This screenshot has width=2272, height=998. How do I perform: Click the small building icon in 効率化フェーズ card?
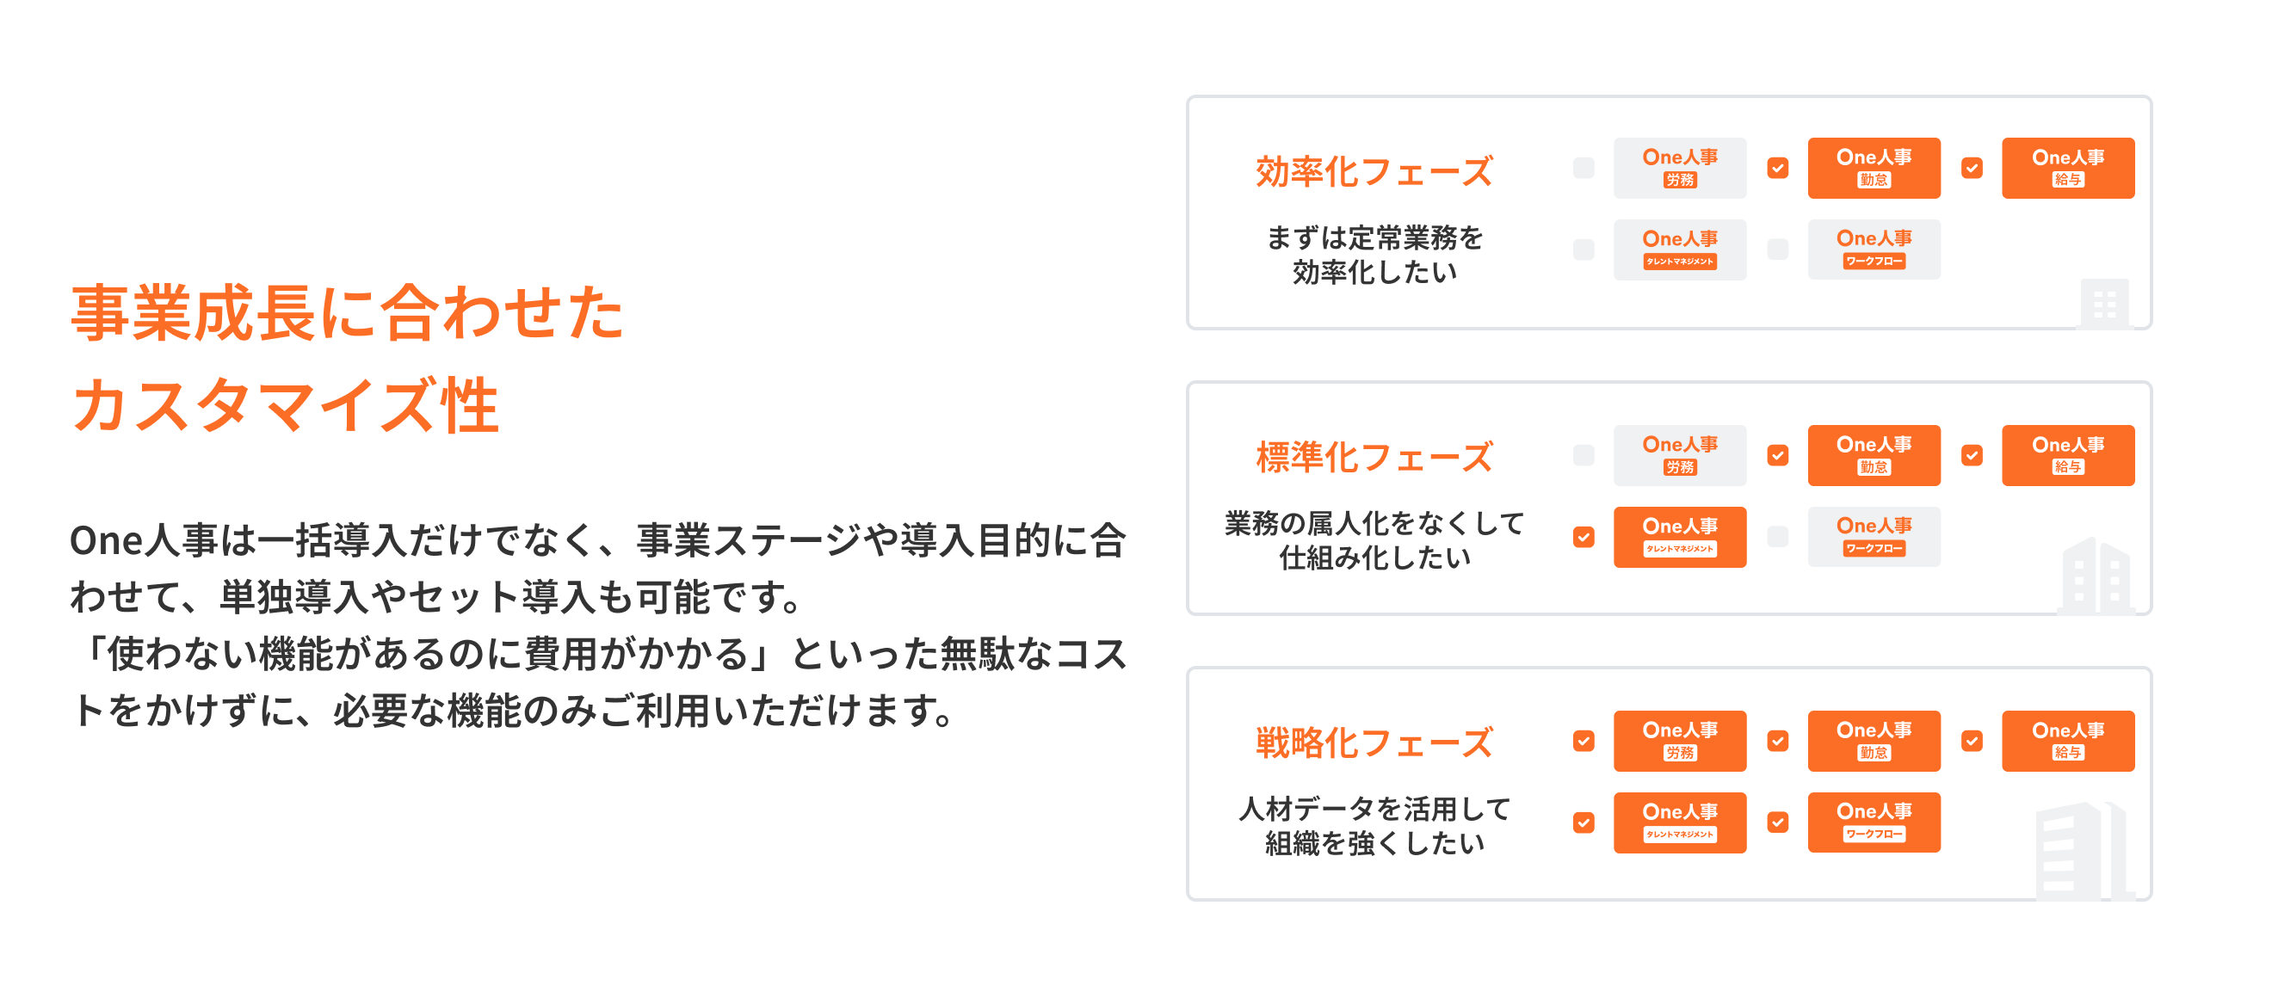[x=2104, y=305]
